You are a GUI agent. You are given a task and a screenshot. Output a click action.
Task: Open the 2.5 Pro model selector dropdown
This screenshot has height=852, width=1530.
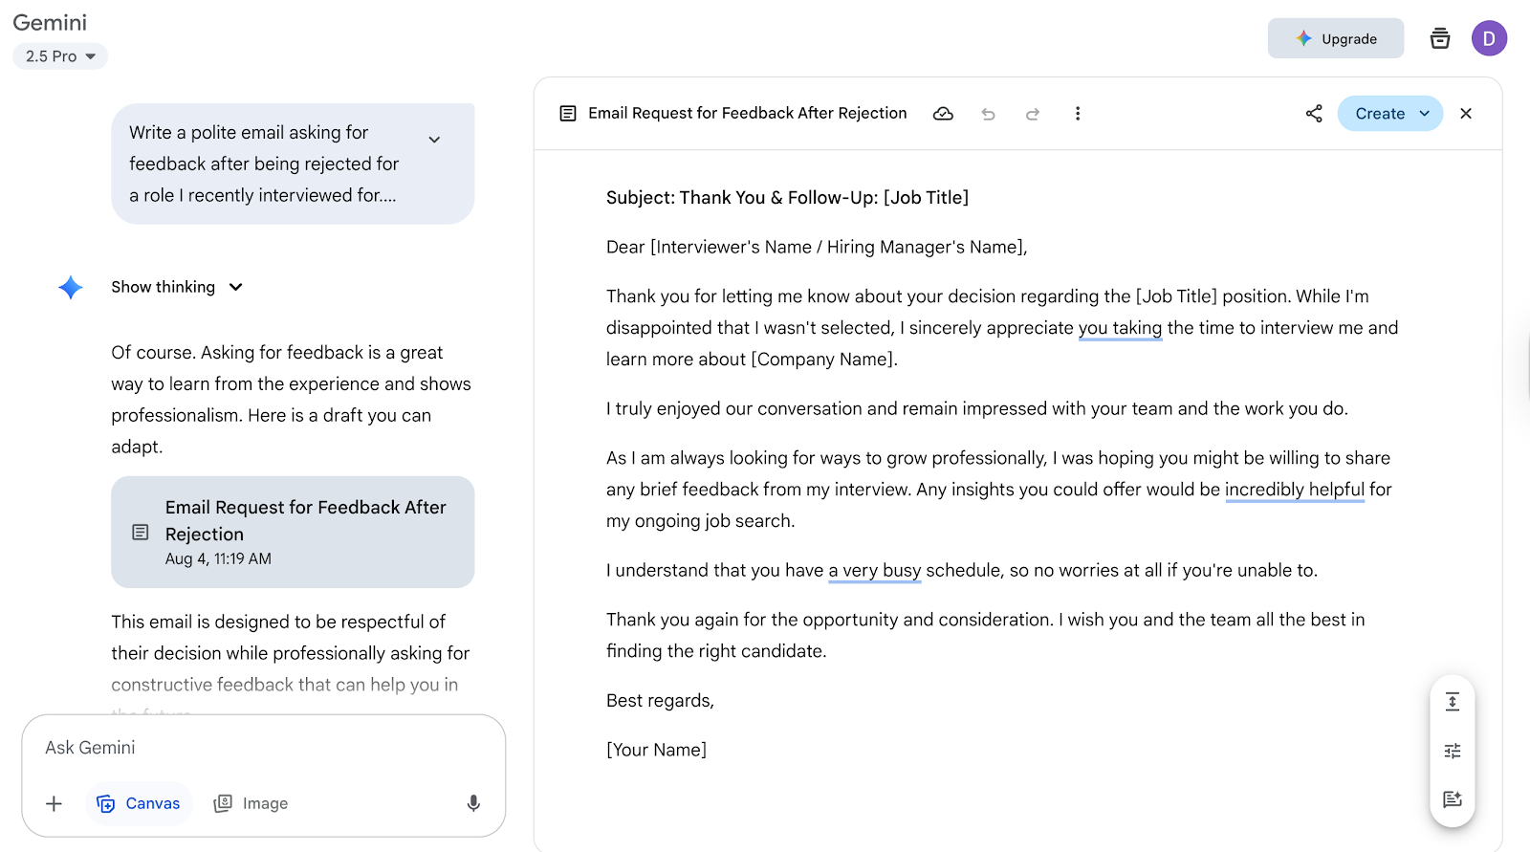click(60, 56)
